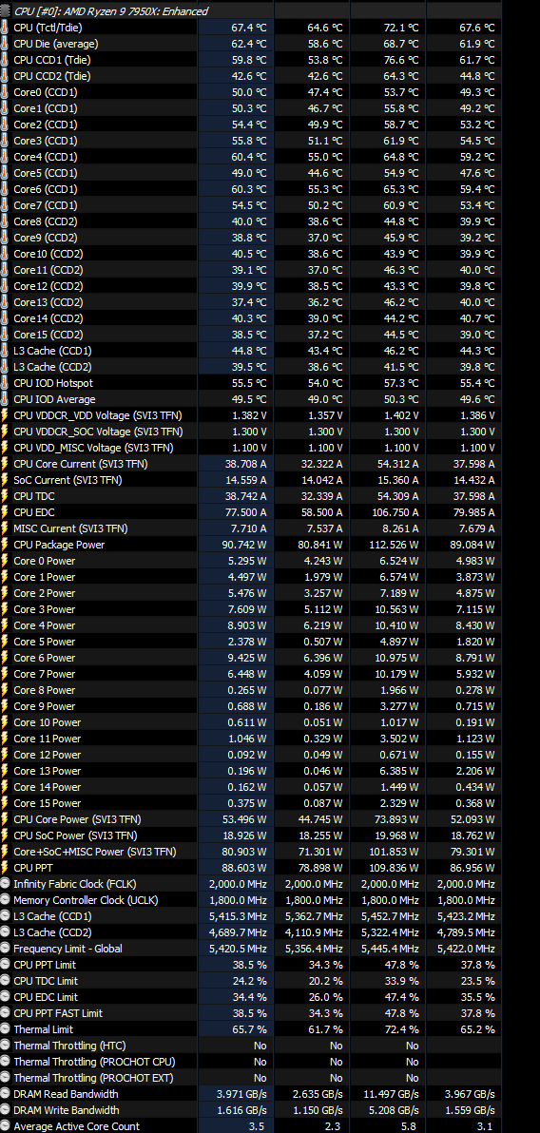Select the Core7 (CCD1) temperature label

coord(46,205)
